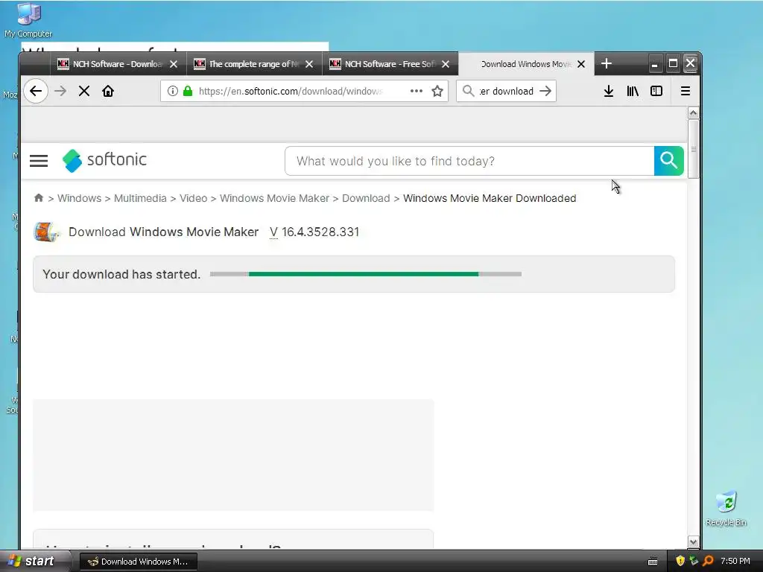Click the vertical scrollbar thumb
763x572 pixels.
click(x=693, y=149)
